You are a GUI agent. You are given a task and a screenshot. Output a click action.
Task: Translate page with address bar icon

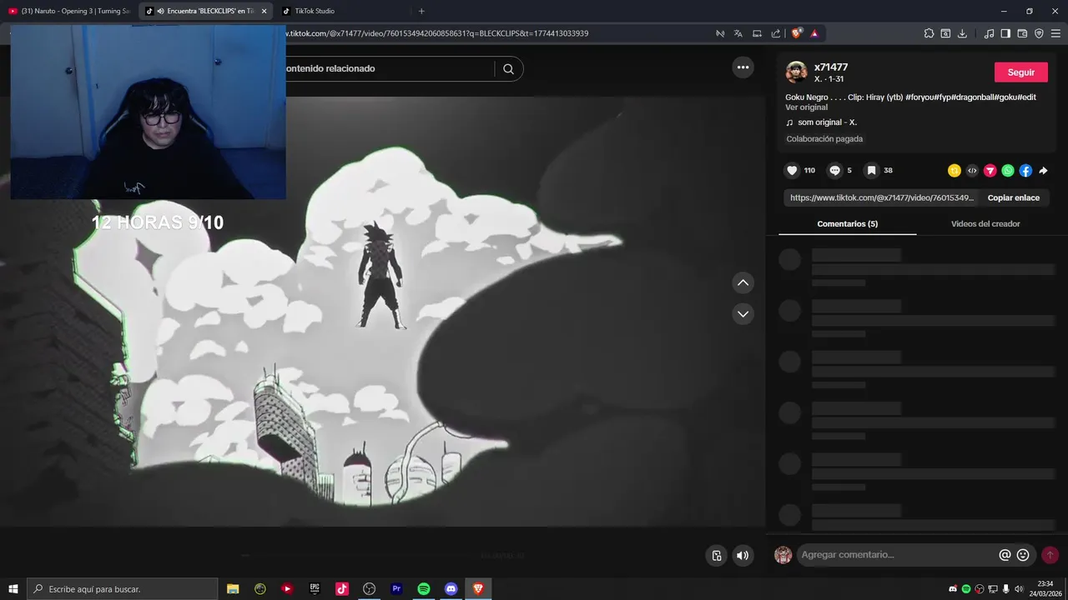[x=738, y=33]
